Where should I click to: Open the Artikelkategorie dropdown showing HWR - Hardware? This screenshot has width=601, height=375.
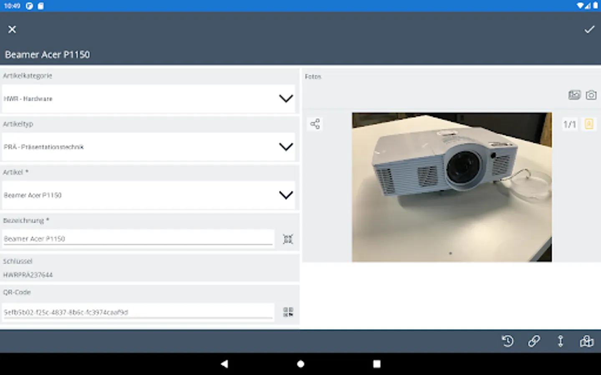[x=148, y=99]
